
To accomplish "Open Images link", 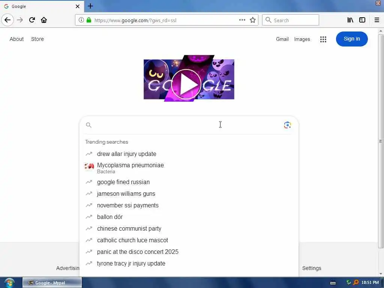I will [x=302, y=39].
